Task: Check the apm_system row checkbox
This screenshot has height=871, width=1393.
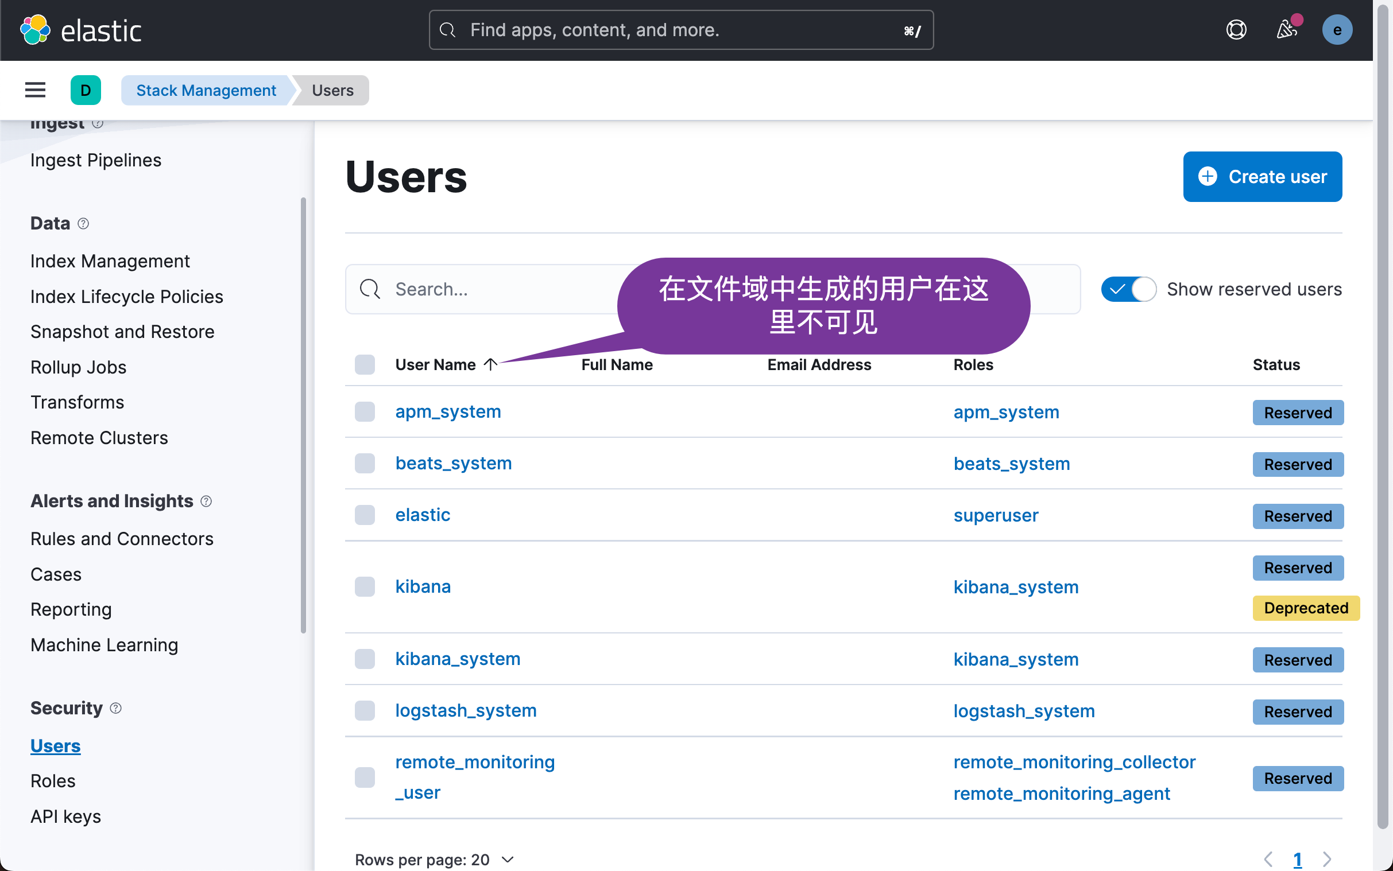Action: point(365,412)
